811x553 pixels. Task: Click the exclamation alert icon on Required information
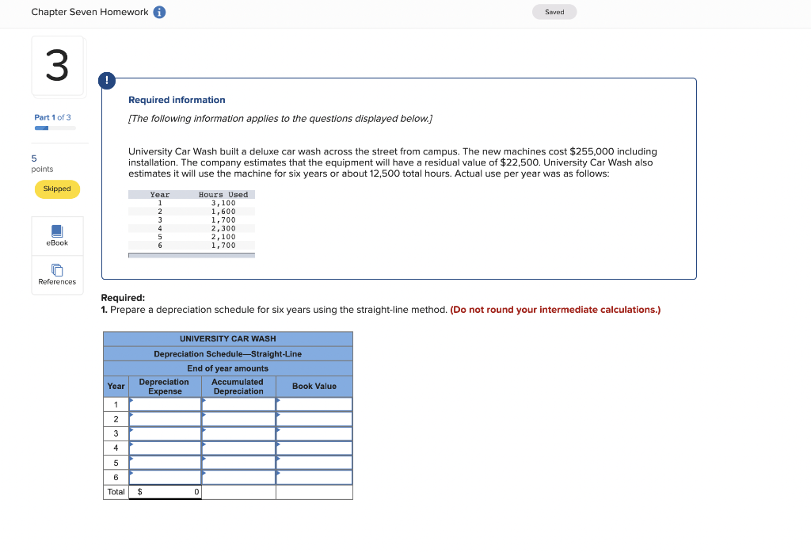click(107, 81)
